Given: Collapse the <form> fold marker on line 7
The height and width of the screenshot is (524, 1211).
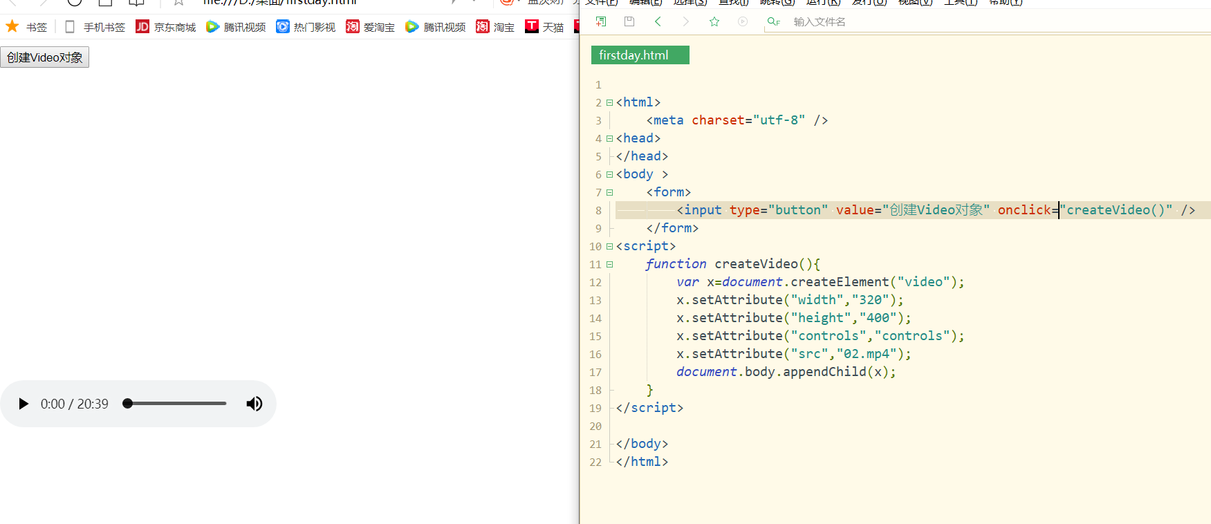Looking at the screenshot, I should (609, 192).
